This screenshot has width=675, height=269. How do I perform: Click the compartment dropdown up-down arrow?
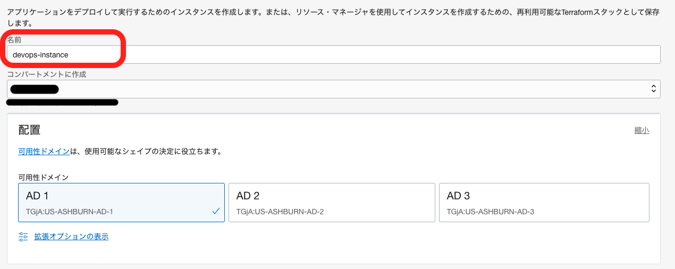click(x=653, y=89)
